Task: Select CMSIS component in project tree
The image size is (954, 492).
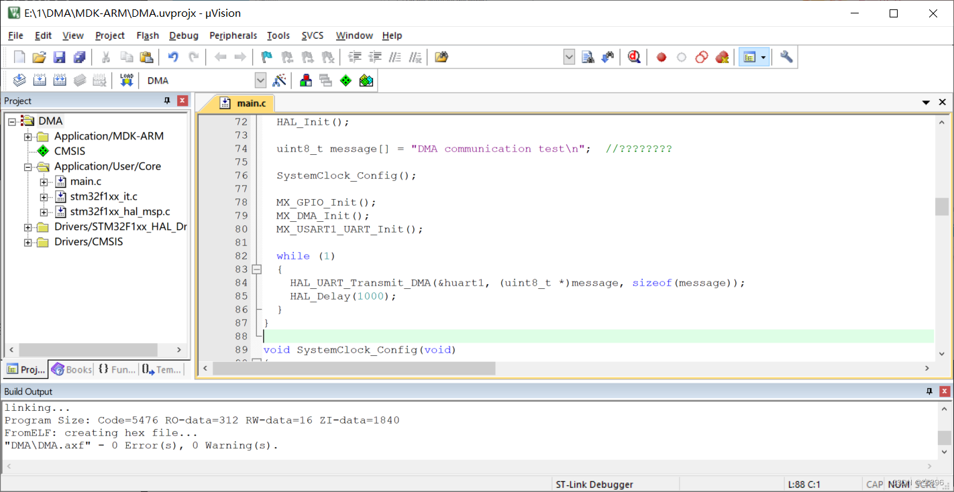Action: pyautogui.click(x=70, y=151)
